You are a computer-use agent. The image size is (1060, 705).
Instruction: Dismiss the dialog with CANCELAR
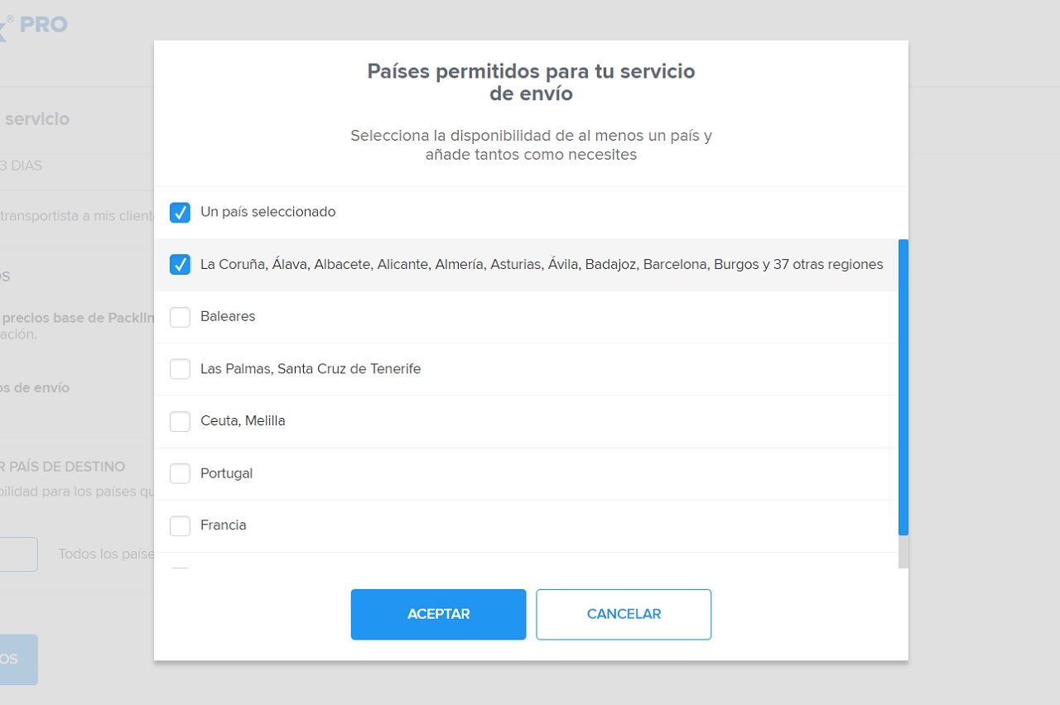(624, 614)
